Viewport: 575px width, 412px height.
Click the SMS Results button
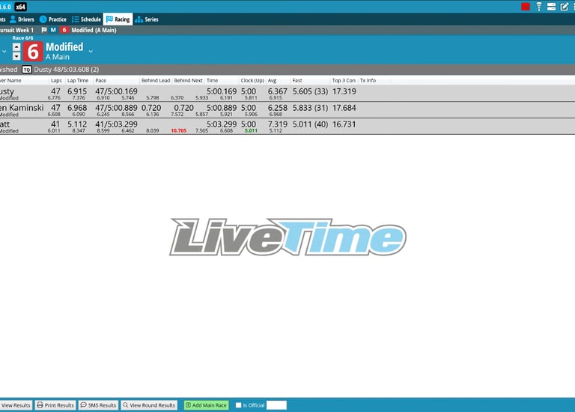click(x=98, y=405)
